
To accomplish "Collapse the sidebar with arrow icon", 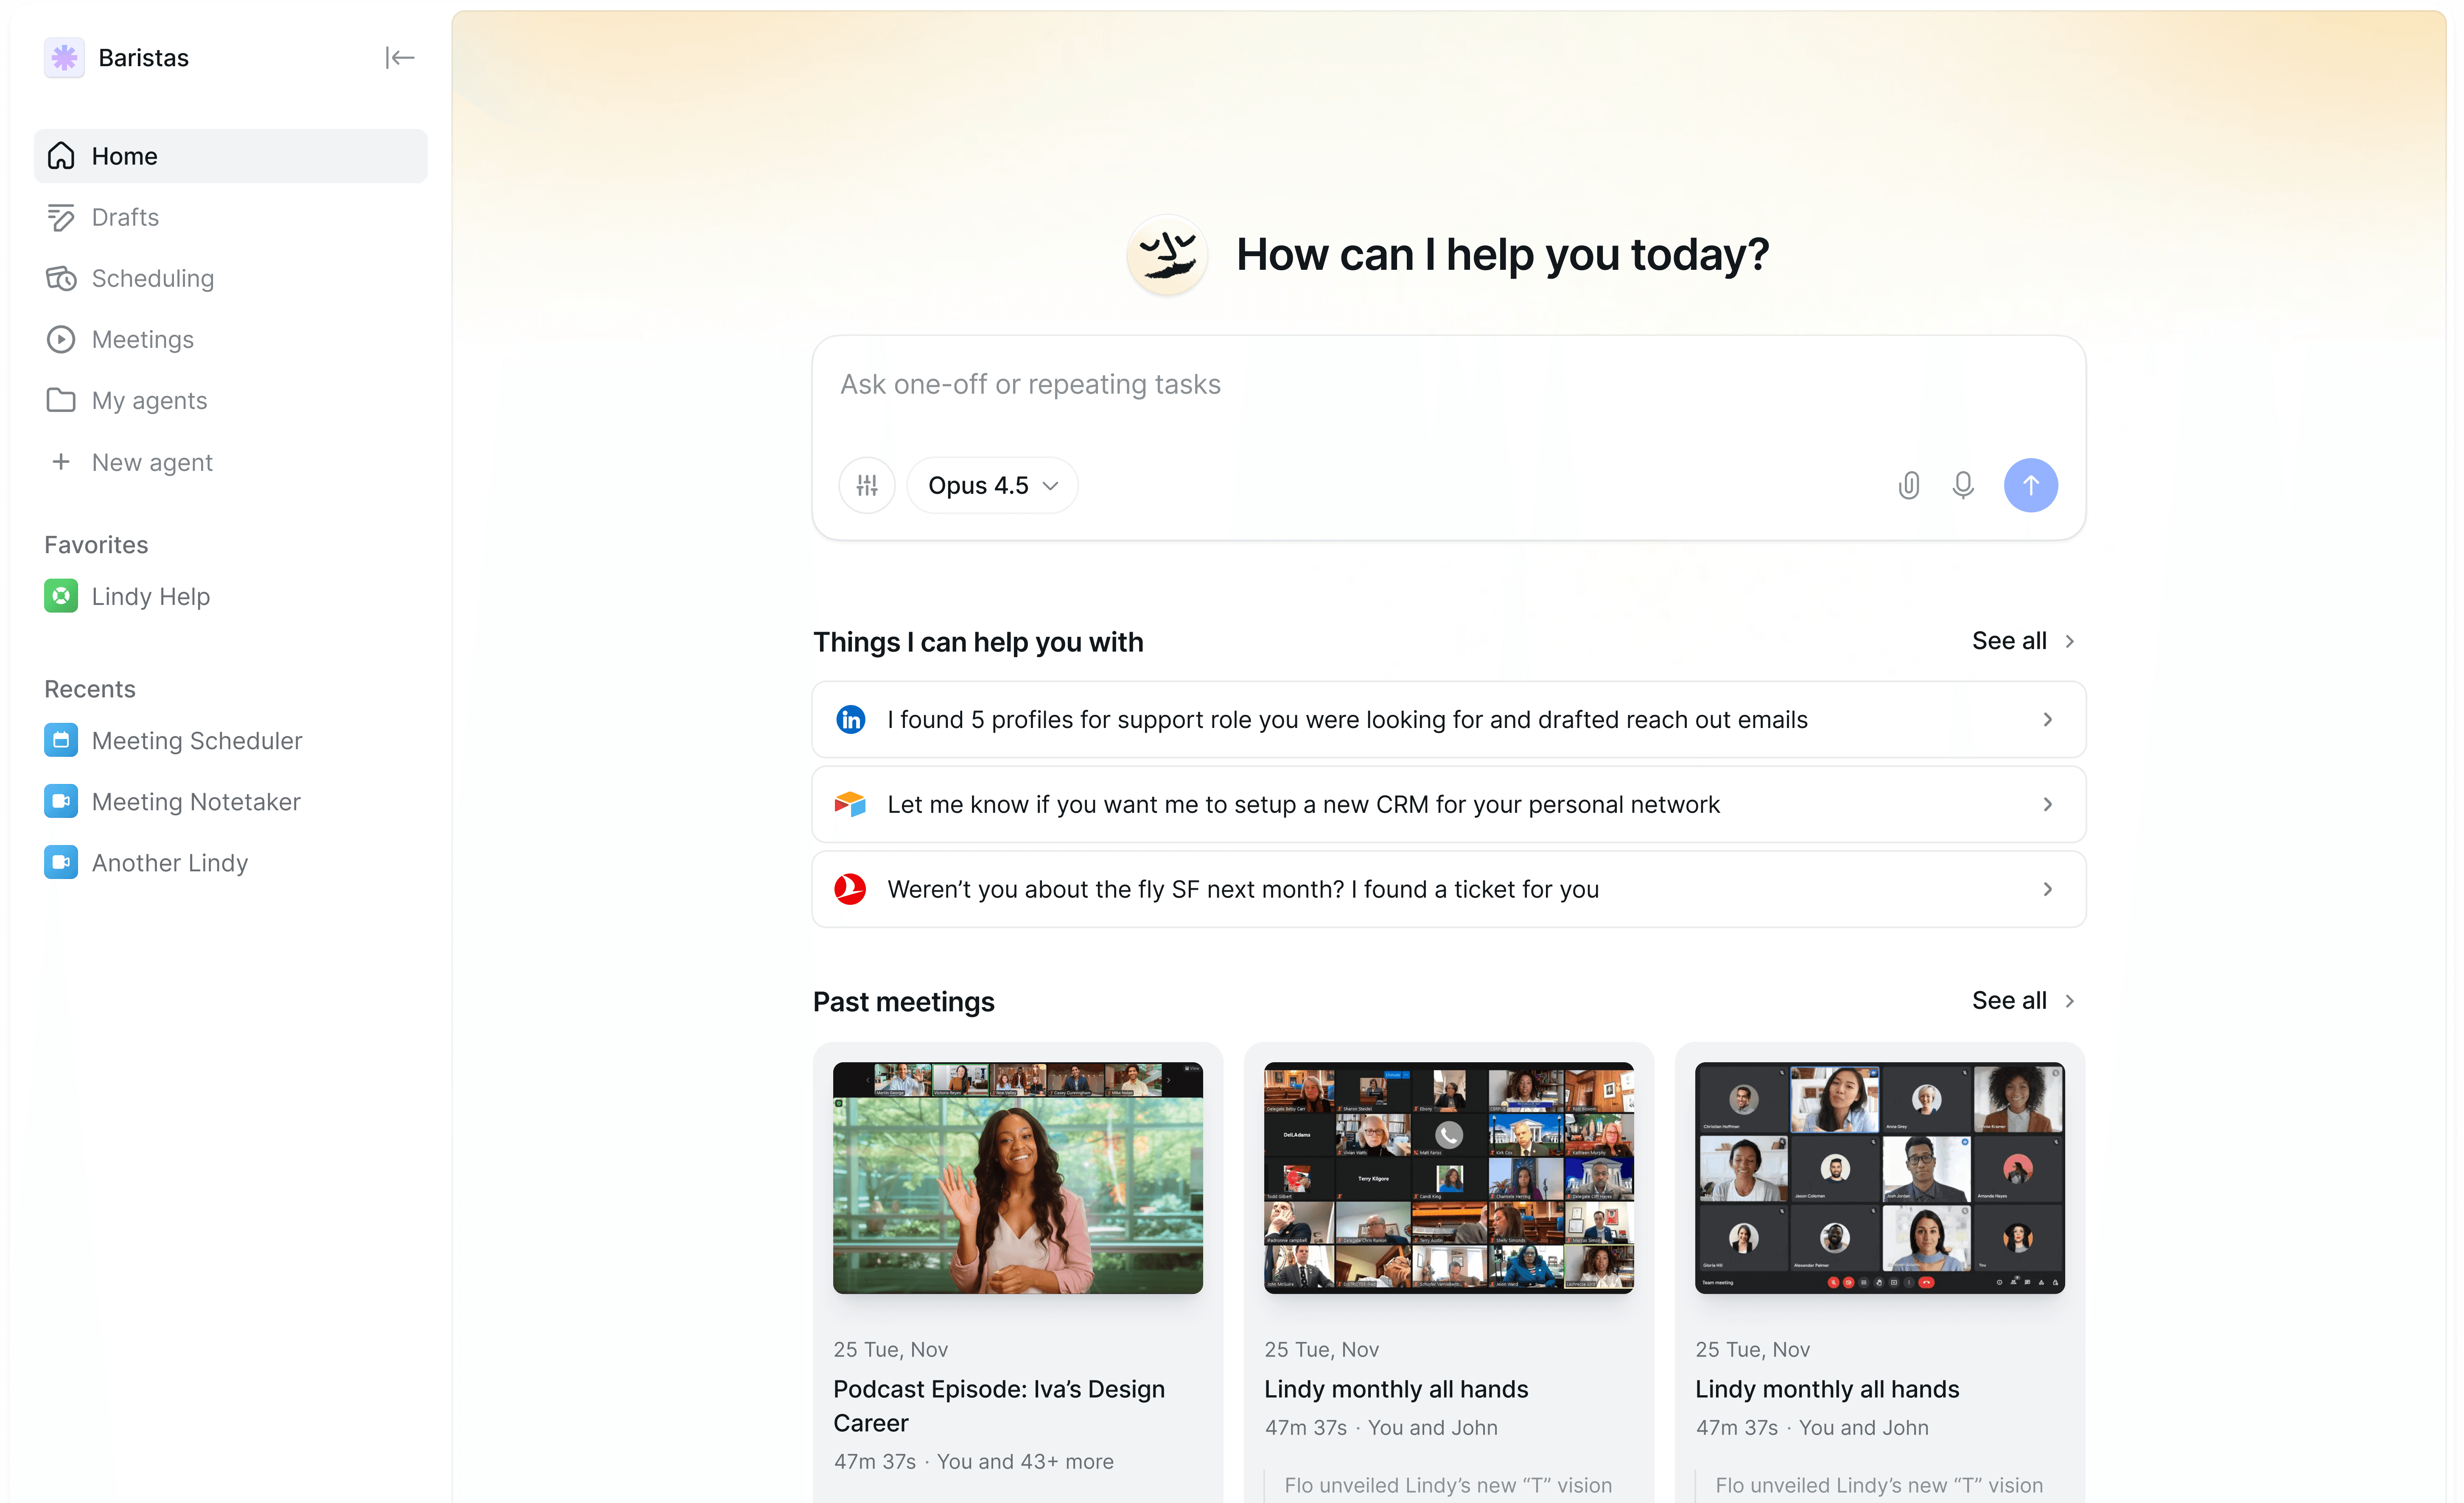I will (399, 58).
